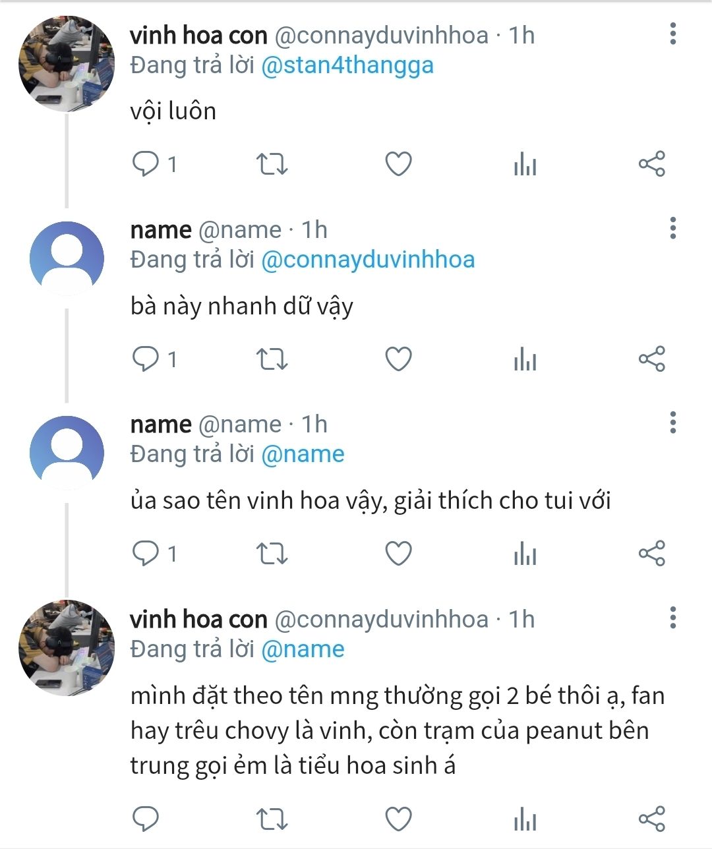Like the "ủa sao tên vinh hoa" reply

tap(398, 554)
